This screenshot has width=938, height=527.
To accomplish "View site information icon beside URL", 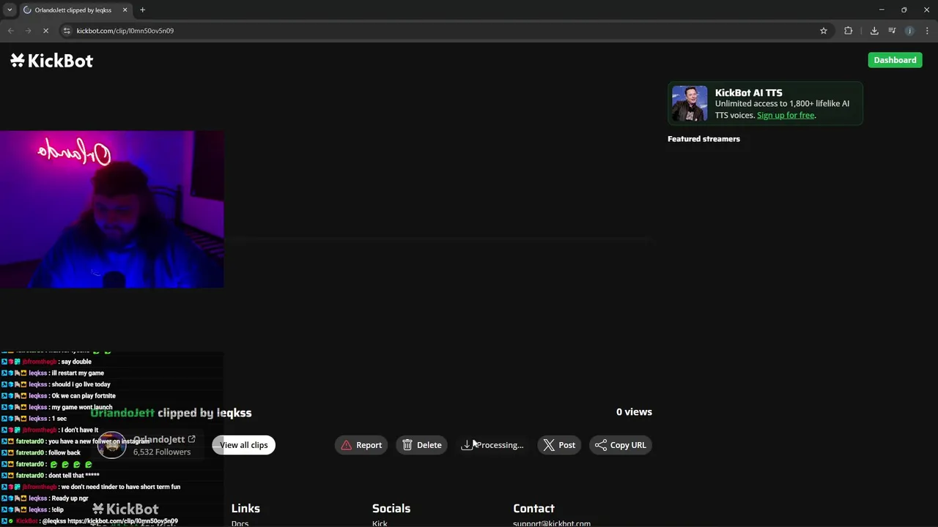I will [67, 31].
